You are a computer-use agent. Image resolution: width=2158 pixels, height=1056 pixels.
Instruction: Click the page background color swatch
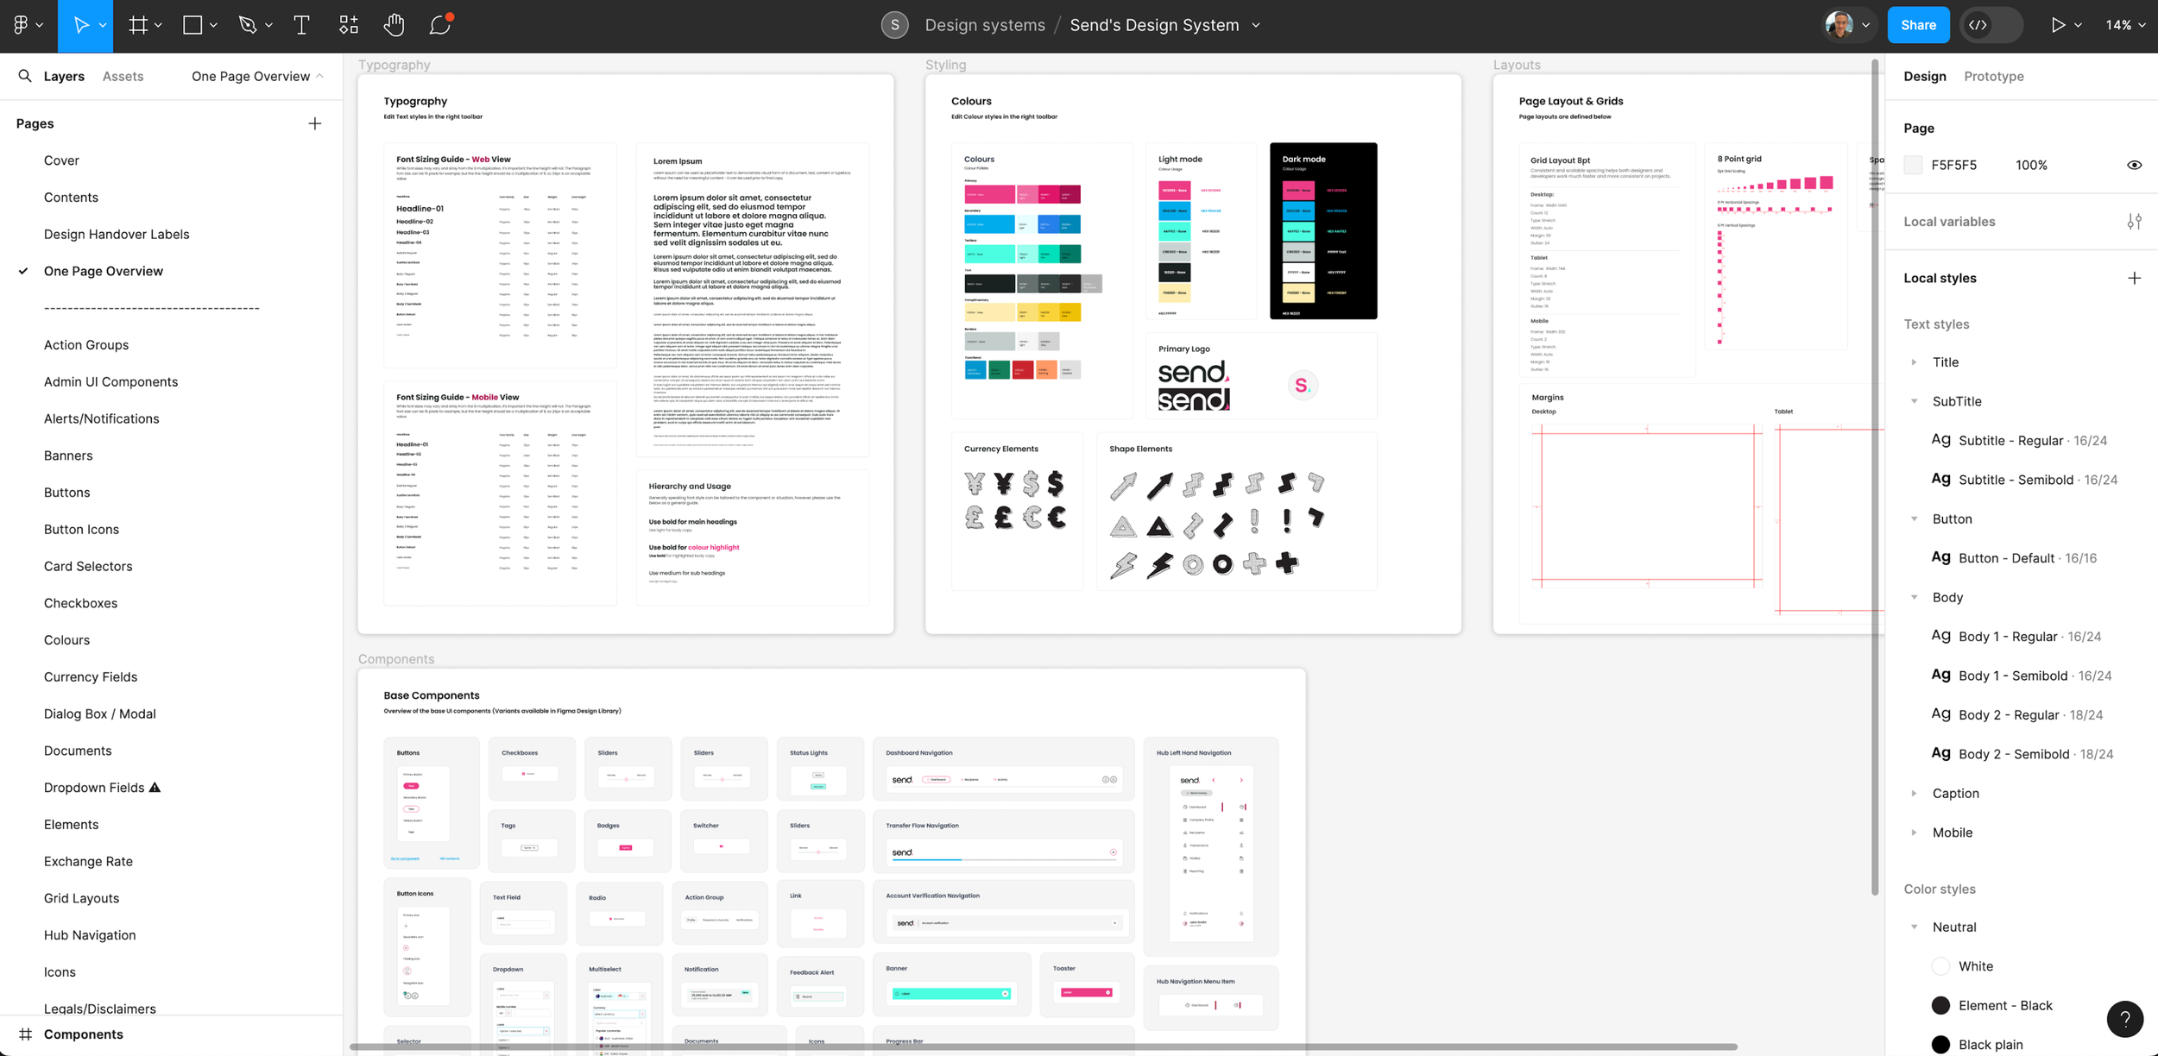click(x=1913, y=165)
